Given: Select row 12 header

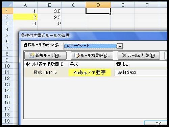Looking at the screenshot, I should pos(7,78).
